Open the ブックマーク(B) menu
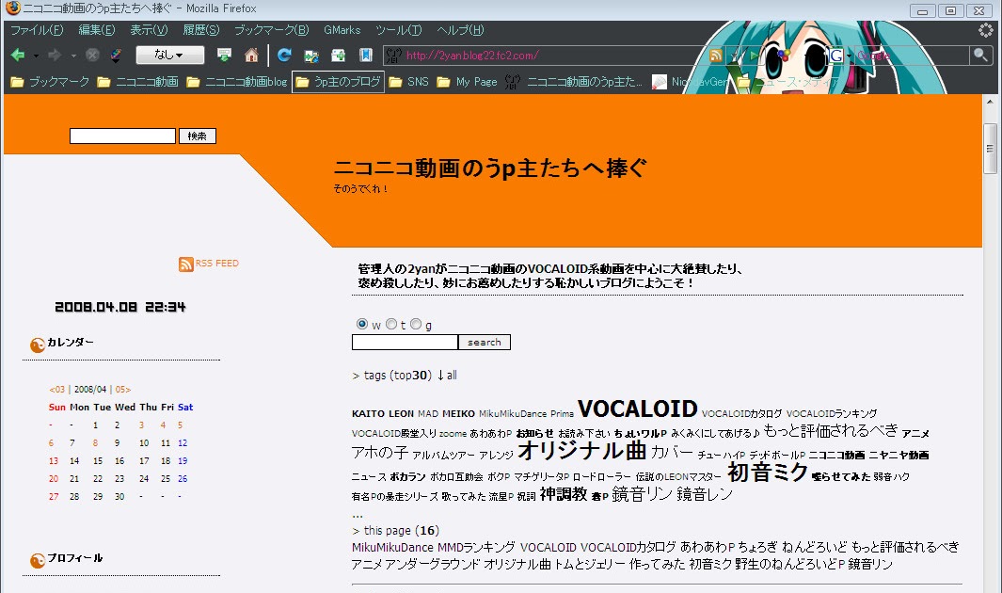 [x=272, y=30]
